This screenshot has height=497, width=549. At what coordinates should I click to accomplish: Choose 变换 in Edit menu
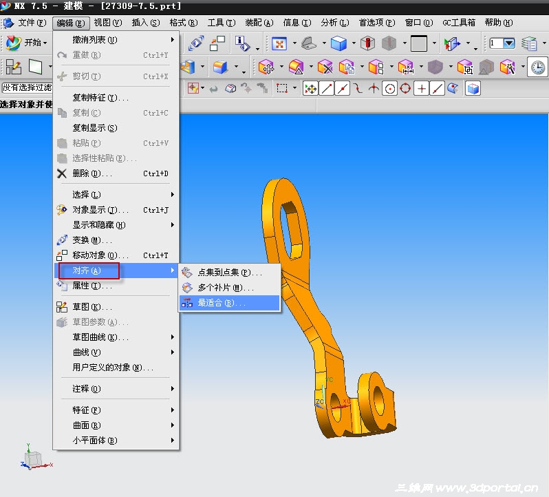pos(116,240)
